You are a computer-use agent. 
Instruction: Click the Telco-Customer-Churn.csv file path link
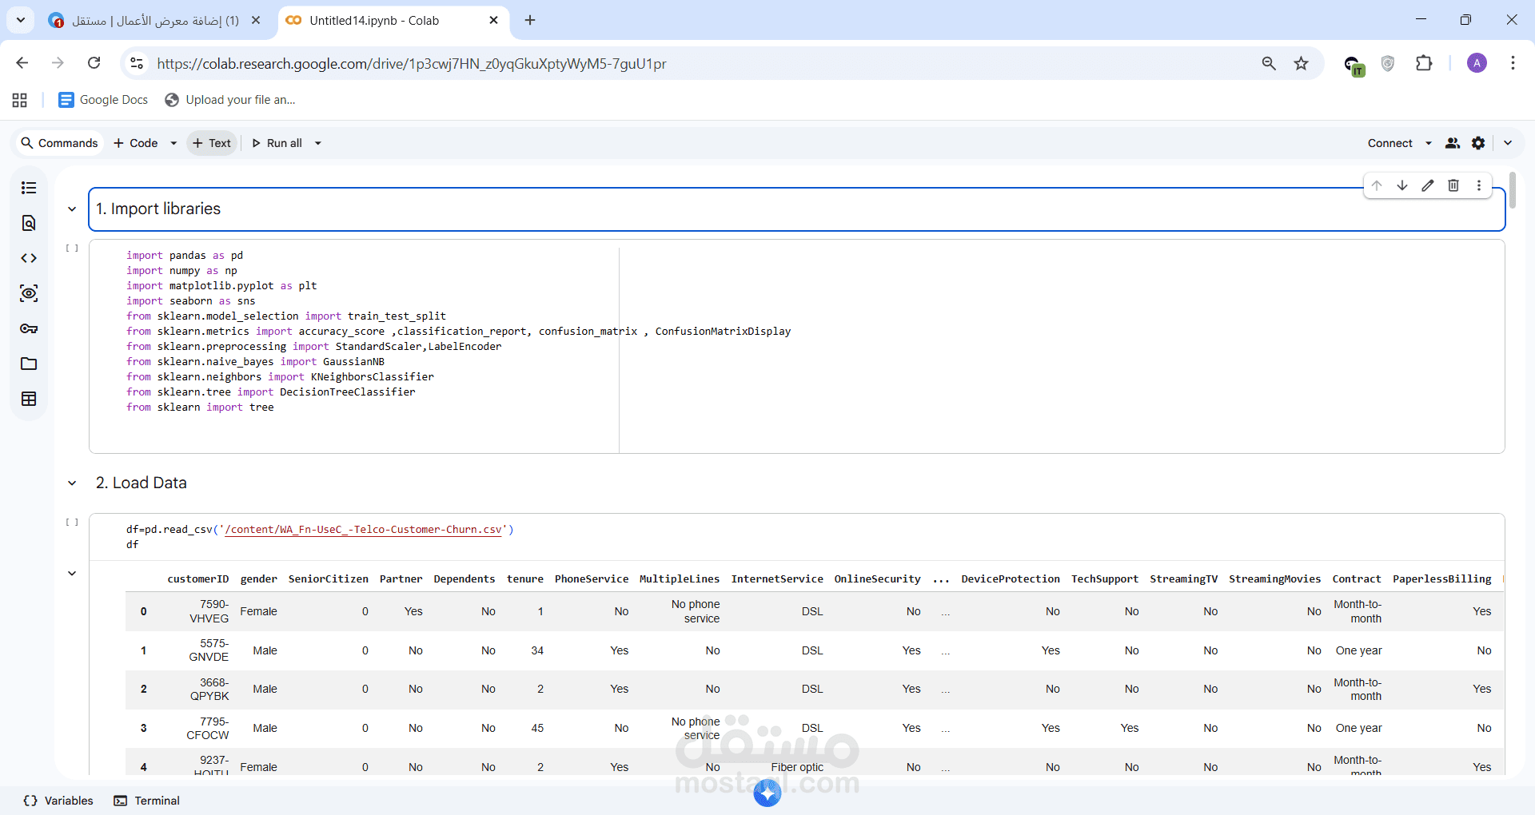tap(364, 530)
